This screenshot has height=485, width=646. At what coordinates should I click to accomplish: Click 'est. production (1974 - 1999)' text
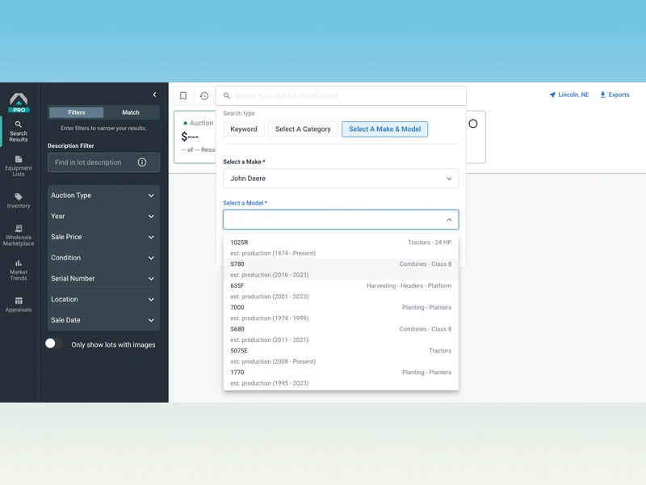[x=269, y=318]
